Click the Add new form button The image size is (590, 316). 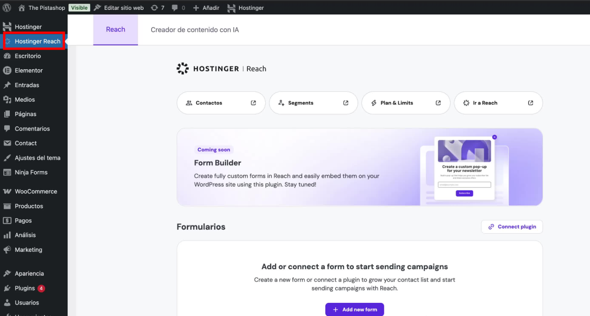(x=354, y=309)
